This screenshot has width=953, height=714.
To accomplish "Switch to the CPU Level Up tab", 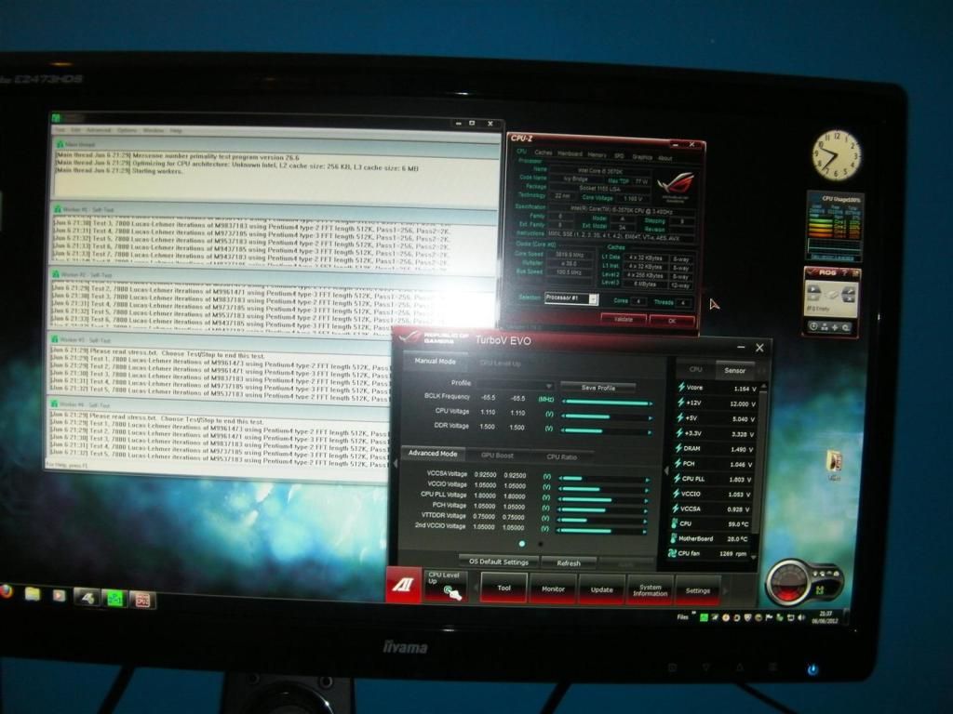I will pyautogui.click(x=500, y=364).
